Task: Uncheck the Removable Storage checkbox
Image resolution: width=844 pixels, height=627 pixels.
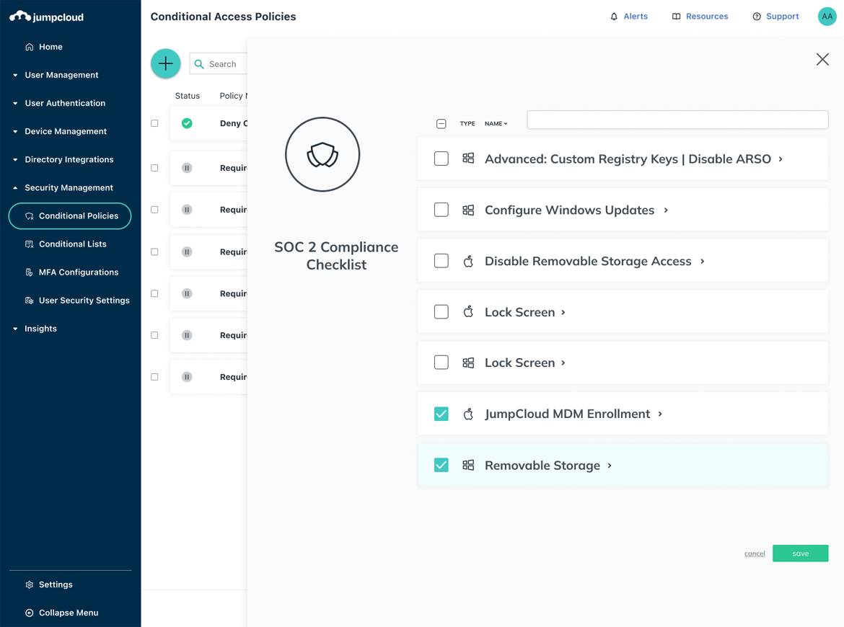Action: (x=441, y=465)
